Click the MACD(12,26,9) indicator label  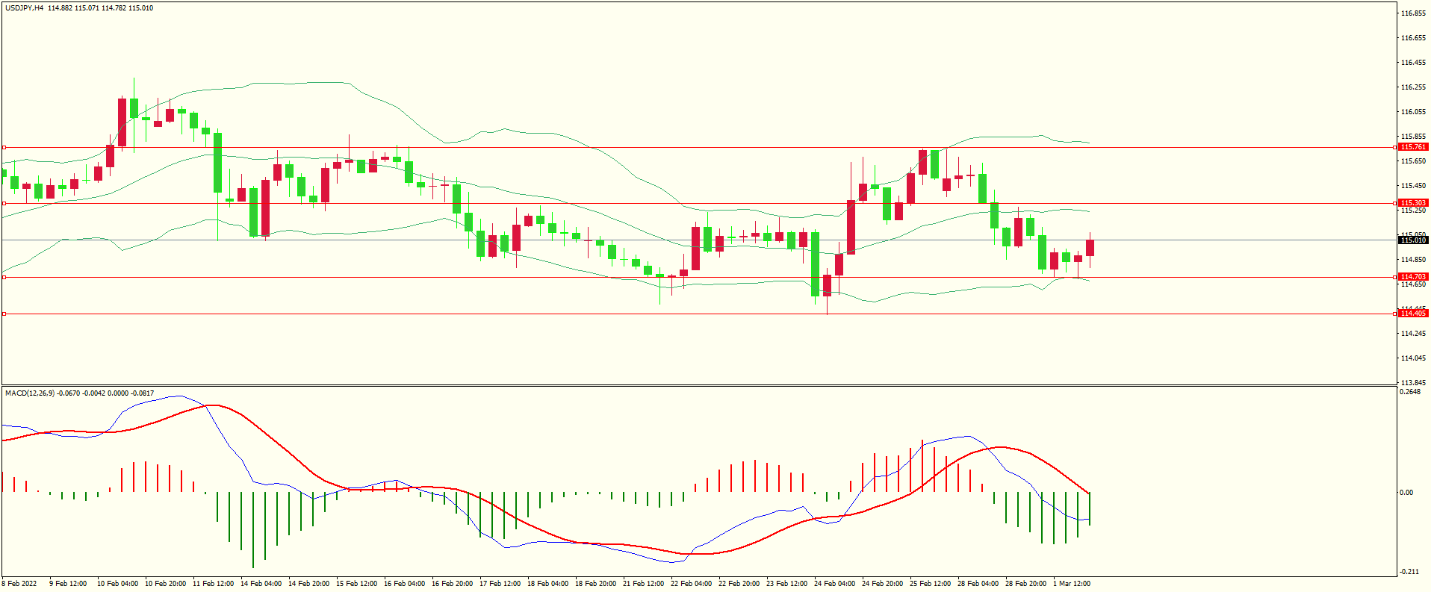tap(30, 393)
